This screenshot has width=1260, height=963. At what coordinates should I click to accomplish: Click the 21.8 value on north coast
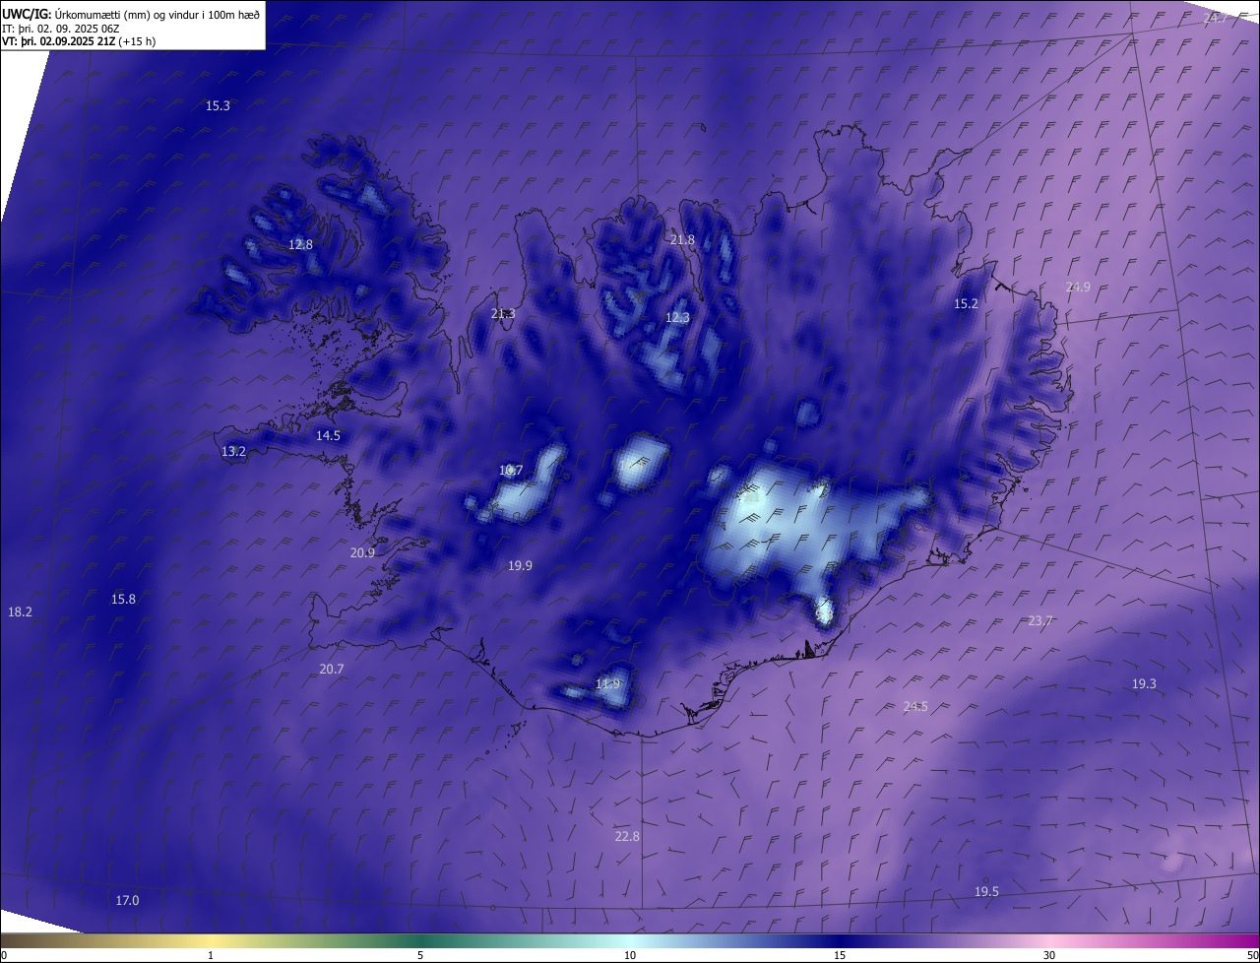pos(682,239)
